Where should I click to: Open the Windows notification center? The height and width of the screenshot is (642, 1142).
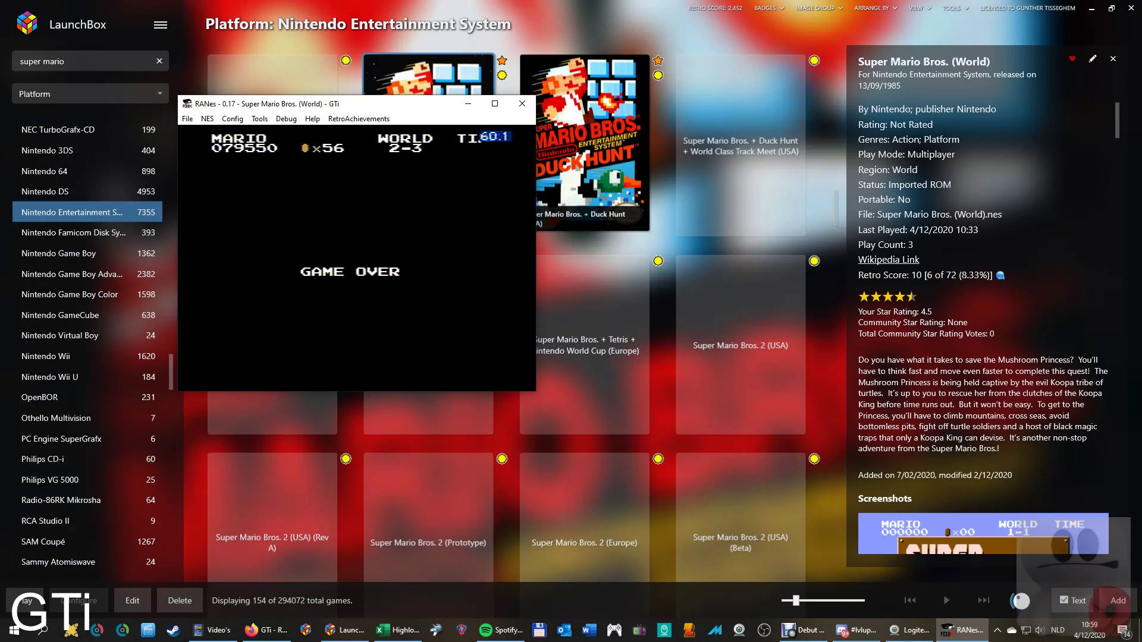[x=1124, y=630]
